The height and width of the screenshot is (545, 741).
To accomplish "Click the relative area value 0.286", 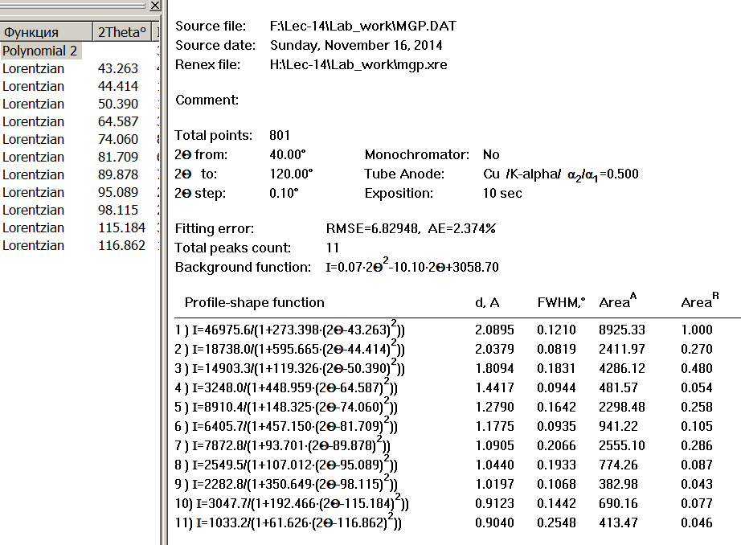I will point(697,446).
